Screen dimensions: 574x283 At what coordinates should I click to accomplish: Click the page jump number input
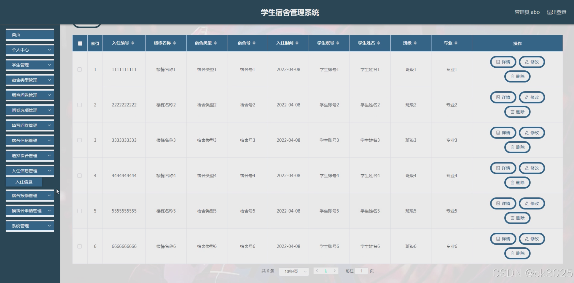click(x=361, y=271)
